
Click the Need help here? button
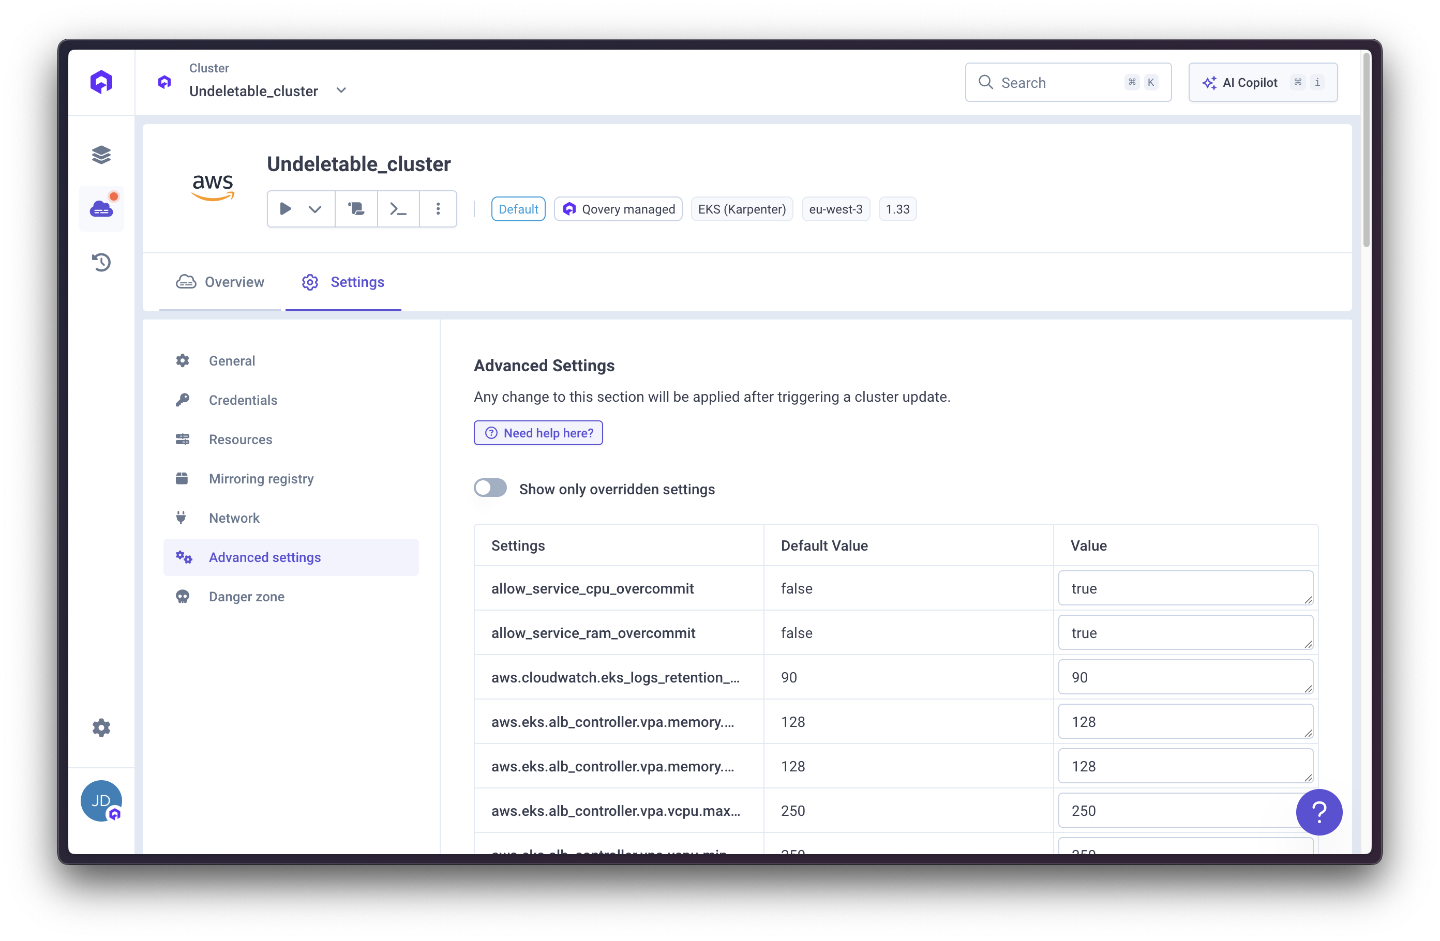(538, 432)
